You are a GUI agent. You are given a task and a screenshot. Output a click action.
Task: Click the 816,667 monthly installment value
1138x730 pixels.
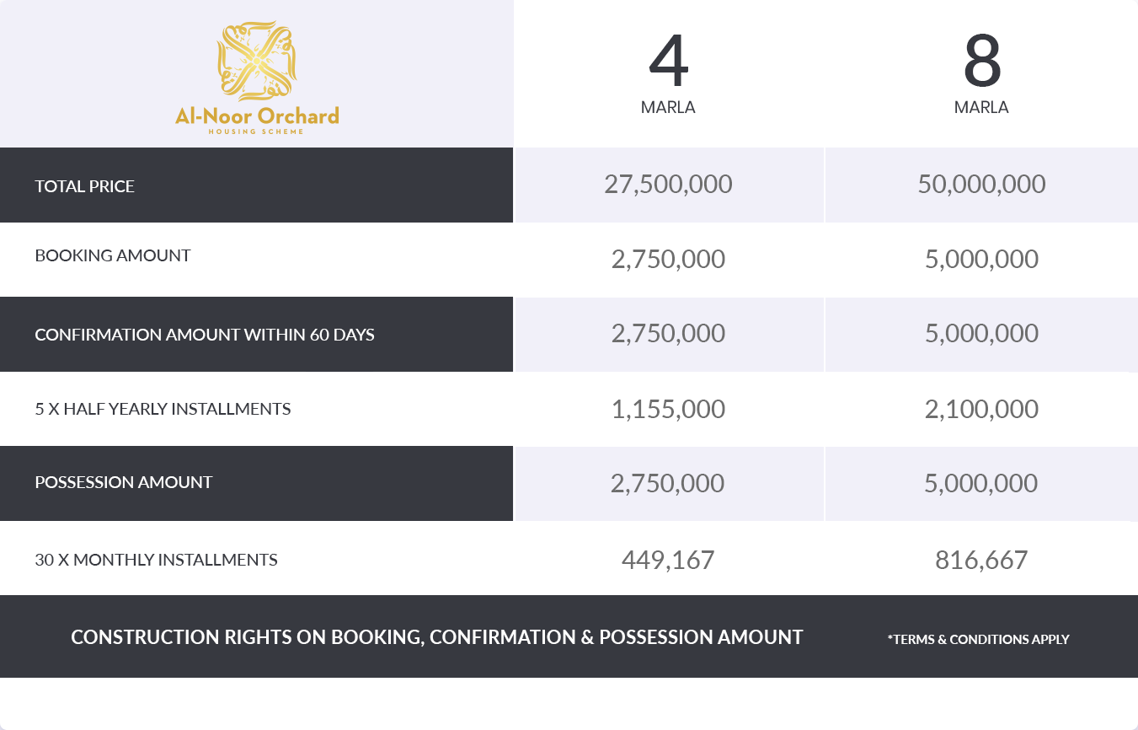[x=981, y=560]
